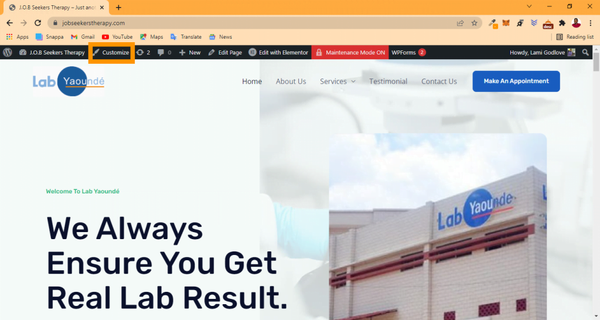Screen dimensions: 600x320
Task: Open the About Us menu item
Action: (291, 81)
